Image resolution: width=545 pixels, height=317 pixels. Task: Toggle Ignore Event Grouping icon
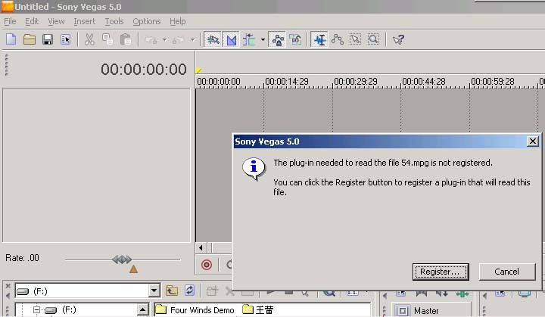(x=295, y=39)
